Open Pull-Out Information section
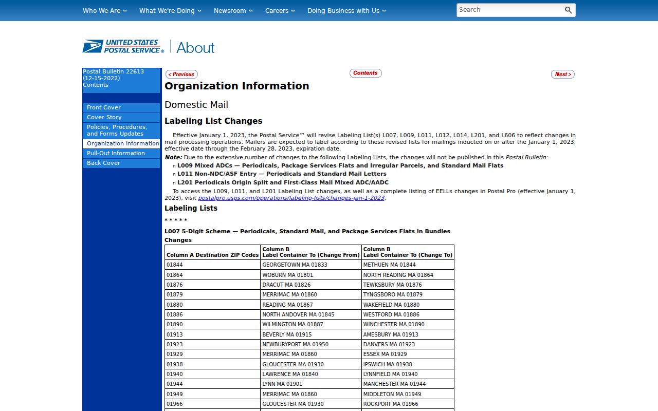 (x=121, y=153)
